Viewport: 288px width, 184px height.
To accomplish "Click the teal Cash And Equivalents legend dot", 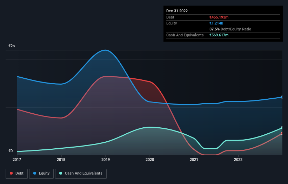I will pyautogui.click(x=61, y=173).
